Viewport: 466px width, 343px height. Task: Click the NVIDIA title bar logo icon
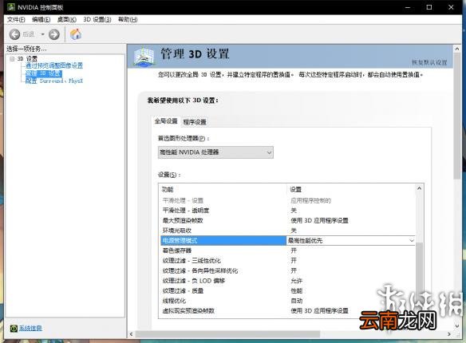(10, 7)
